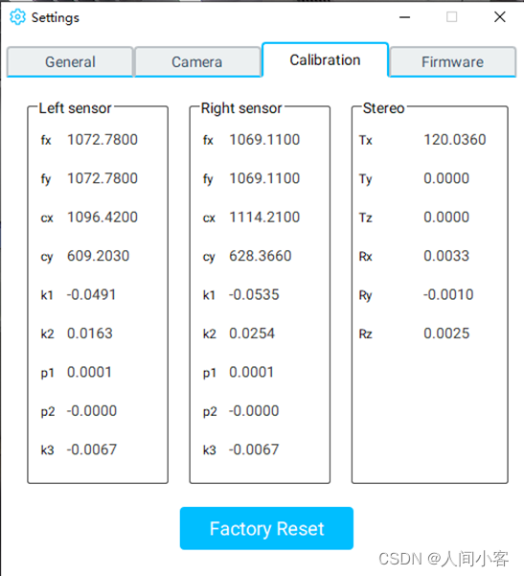Click the Left sensor group label
The image size is (524, 576).
[76, 108]
